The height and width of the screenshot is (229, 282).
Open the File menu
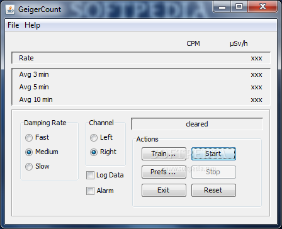13,25
